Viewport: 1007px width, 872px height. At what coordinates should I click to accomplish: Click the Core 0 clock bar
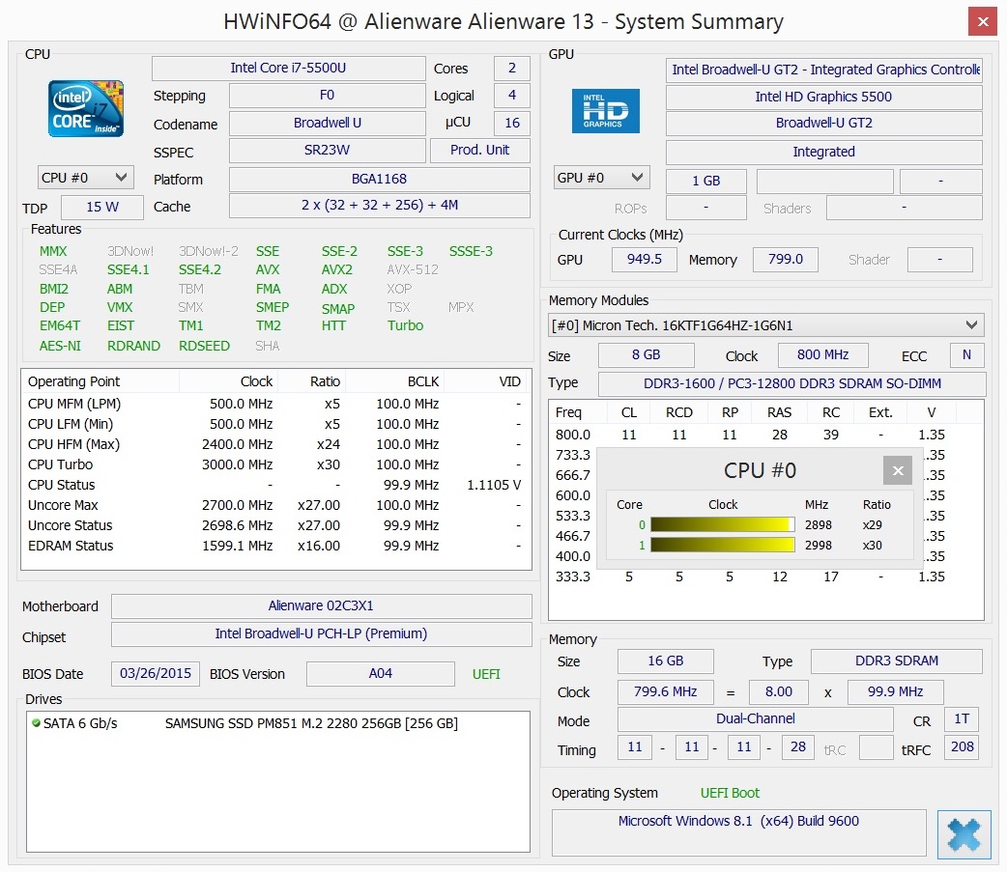[723, 525]
